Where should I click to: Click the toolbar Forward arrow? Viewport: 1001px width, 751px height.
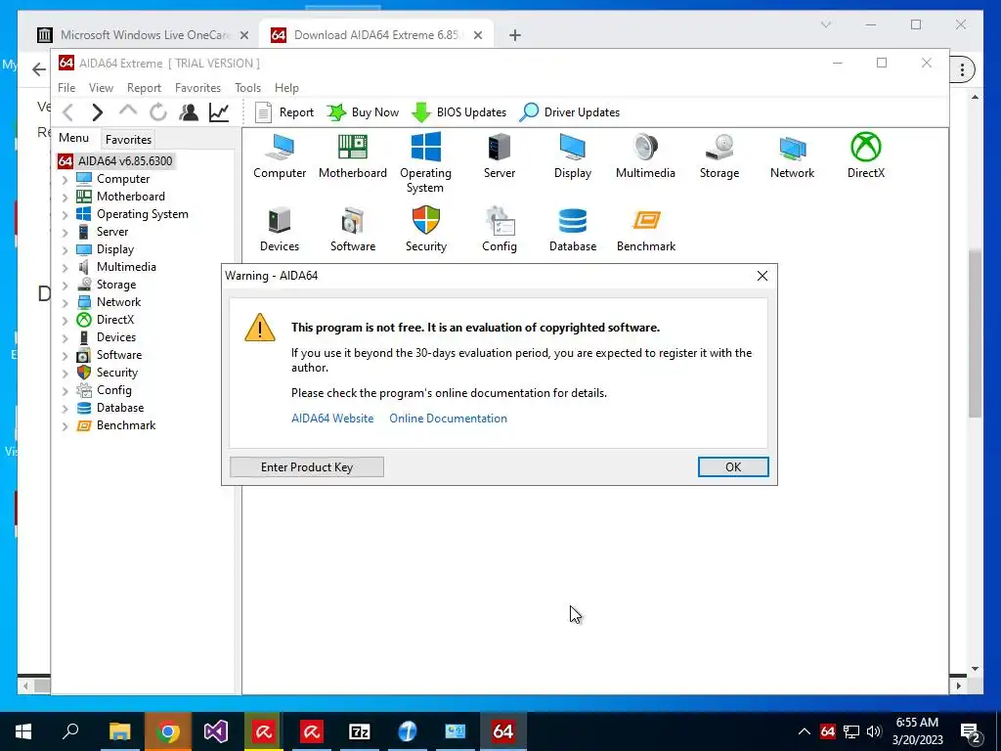(x=97, y=112)
